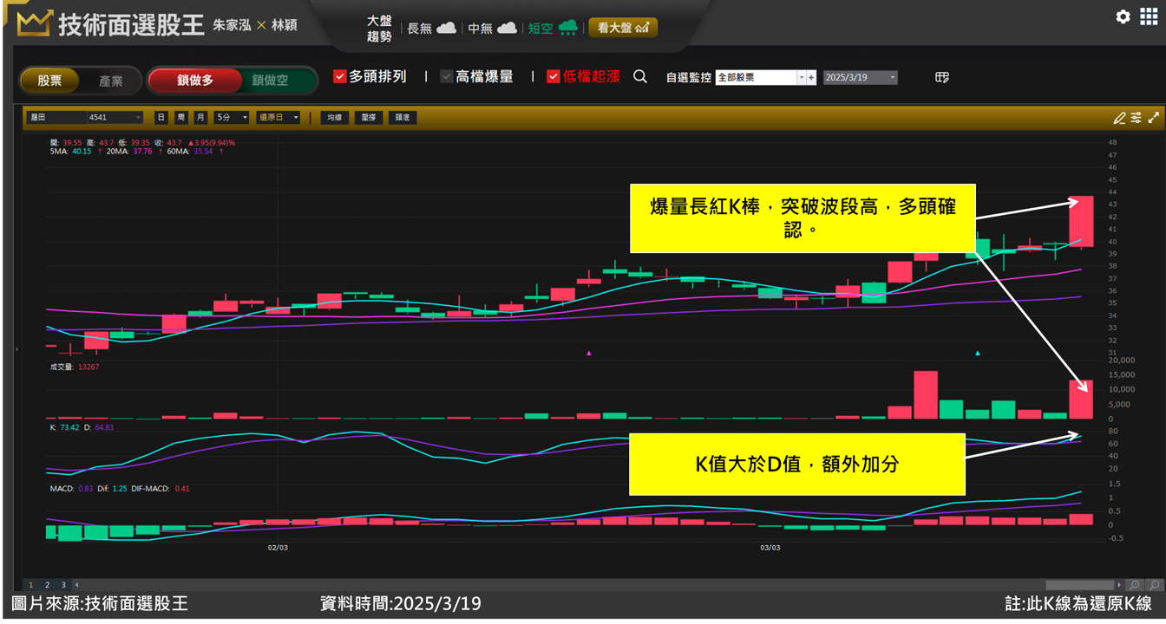Expand chart to full screen
This screenshot has height=624, width=1166.
(1153, 118)
